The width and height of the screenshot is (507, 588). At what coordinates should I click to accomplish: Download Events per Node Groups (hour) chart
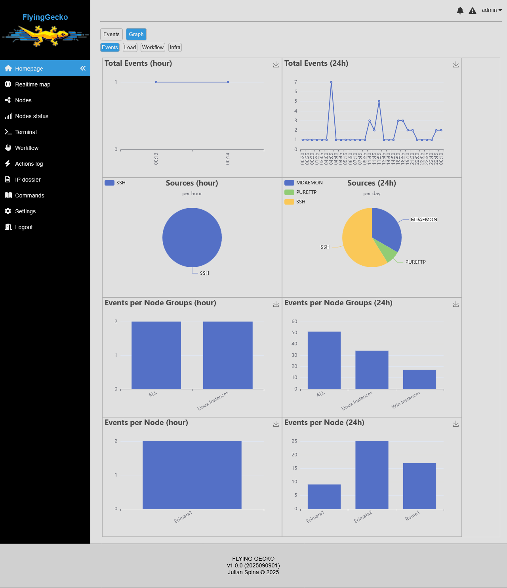click(276, 304)
